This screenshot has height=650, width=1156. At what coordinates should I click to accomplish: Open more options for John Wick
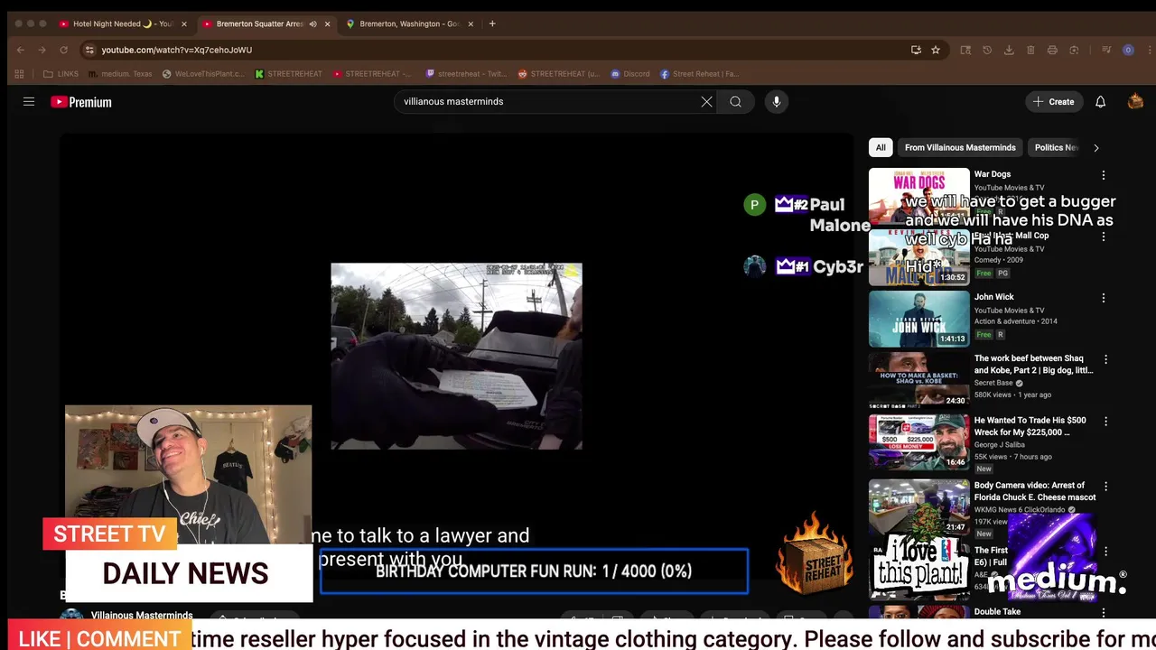(1103, 298)
